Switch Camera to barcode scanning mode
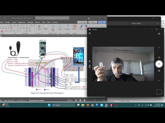Screen dimensions: 165x123 click(159, 71)
